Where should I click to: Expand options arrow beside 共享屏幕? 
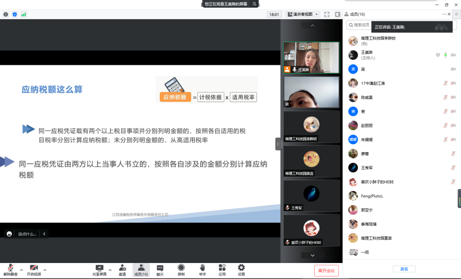[110, 270]
